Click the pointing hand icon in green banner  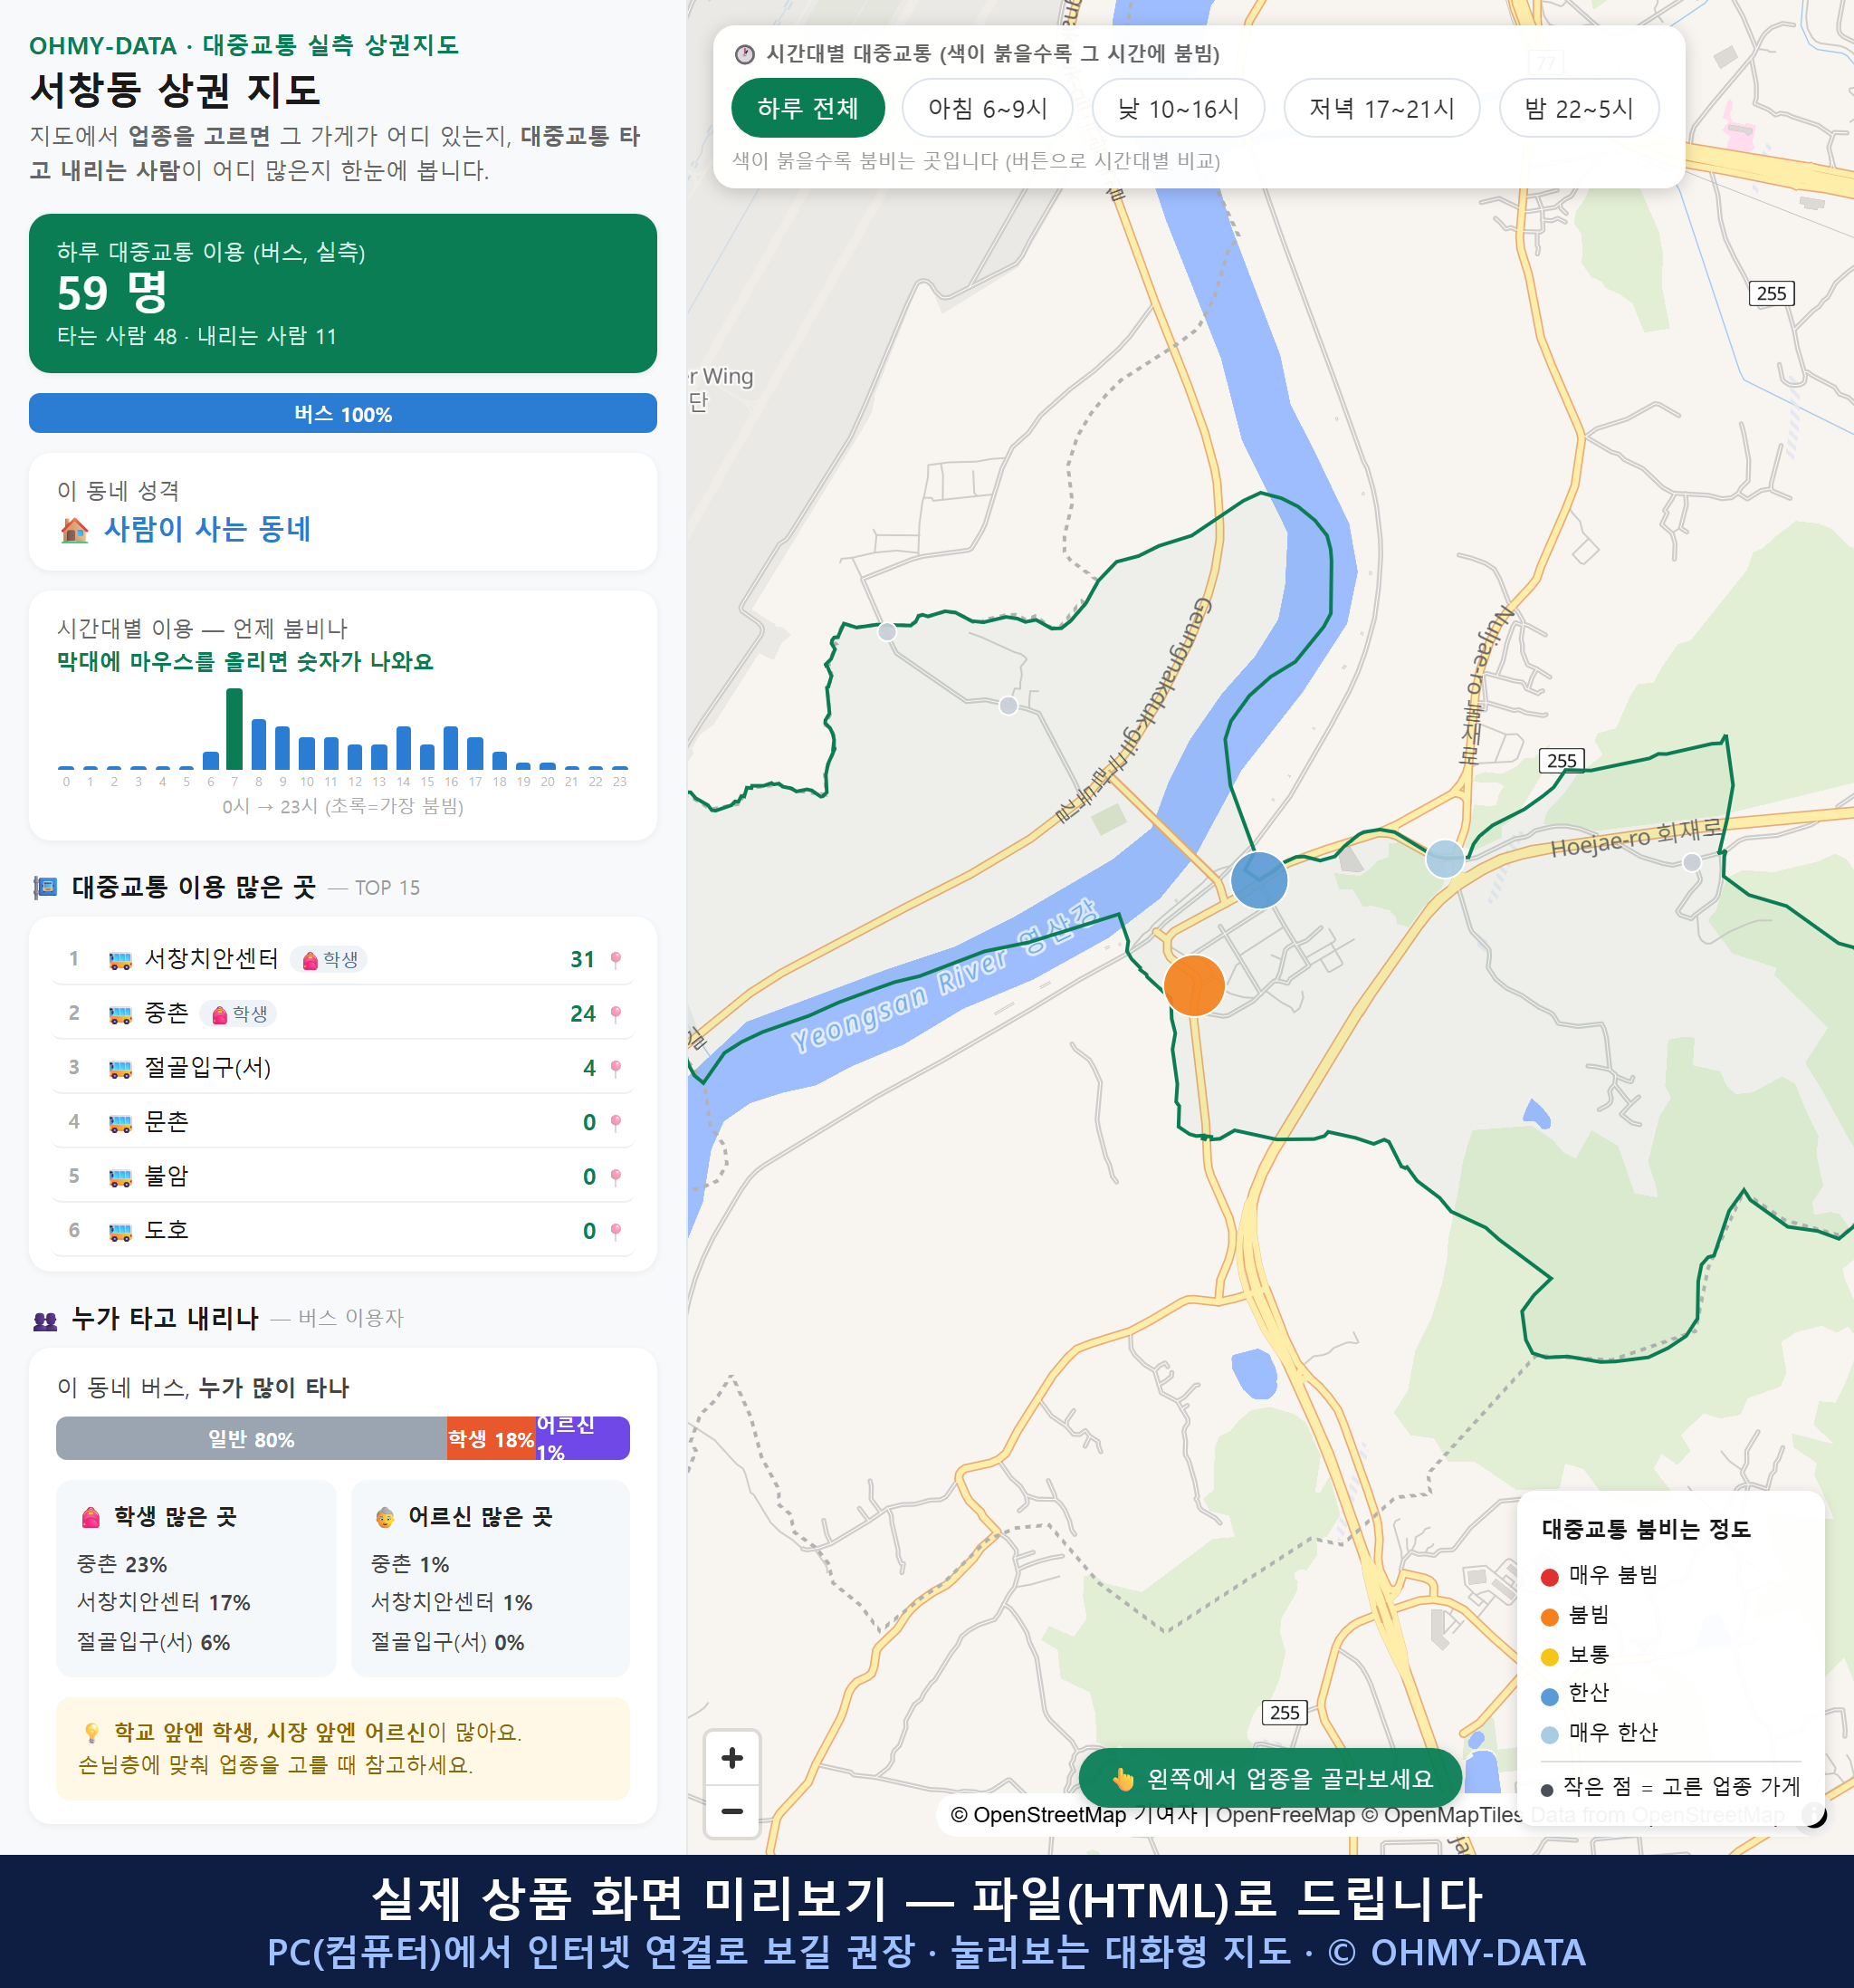[1123, 1779]
